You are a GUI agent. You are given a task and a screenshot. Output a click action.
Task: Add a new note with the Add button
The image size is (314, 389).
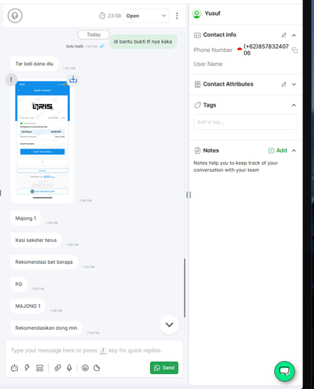click(x=277, y=150)
